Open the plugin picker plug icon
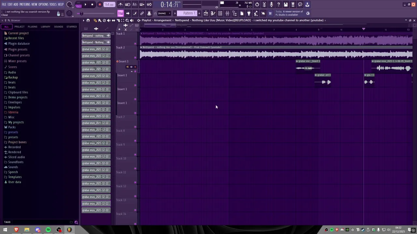This screenshot has height=234, width=417. click(x=249, y=13)
